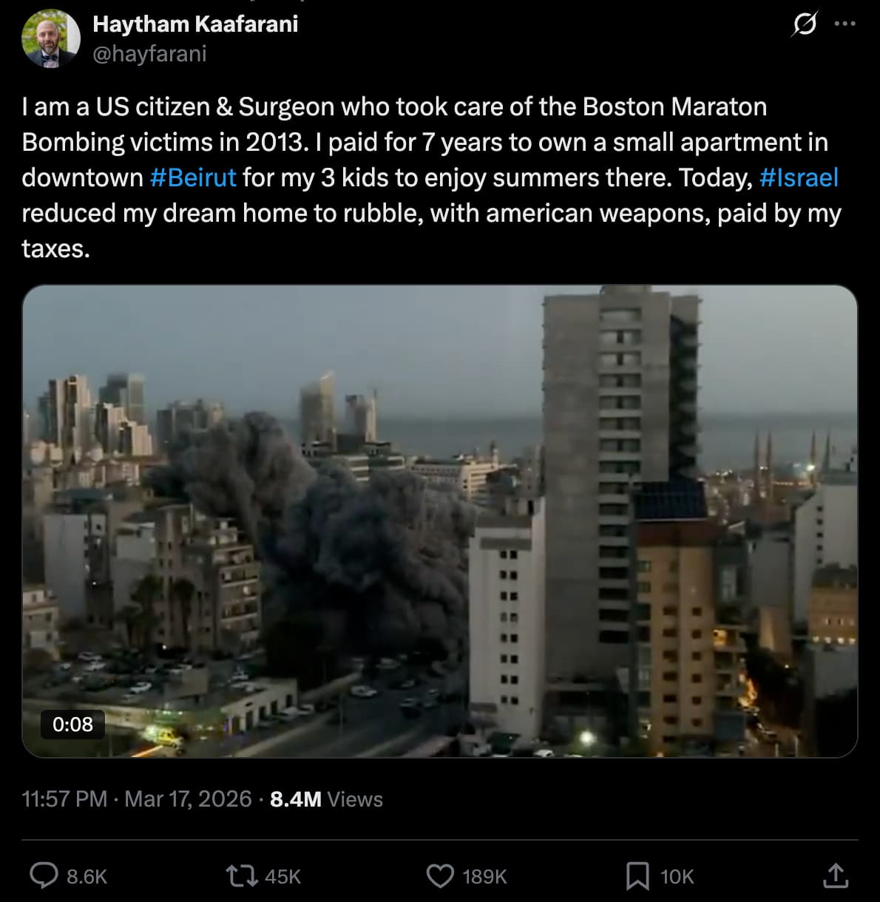880x902 pixels.
Task: Click the reply speech bubble icon
Action: tap(44, 876)
